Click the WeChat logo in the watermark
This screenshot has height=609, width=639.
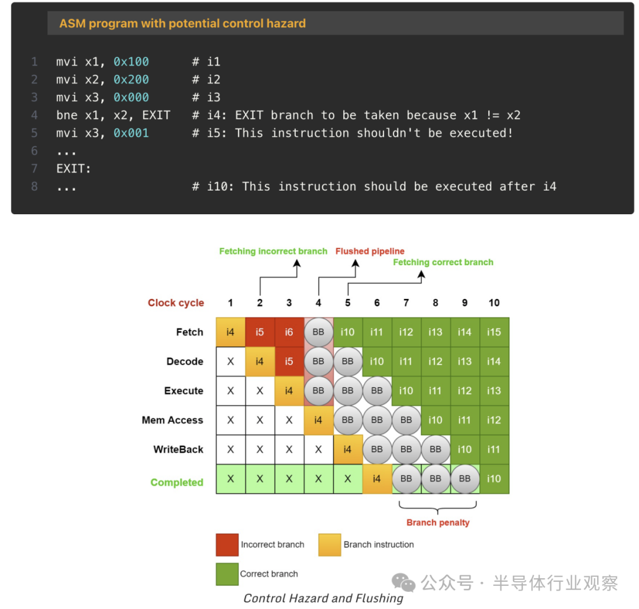(x=405, y=582)
